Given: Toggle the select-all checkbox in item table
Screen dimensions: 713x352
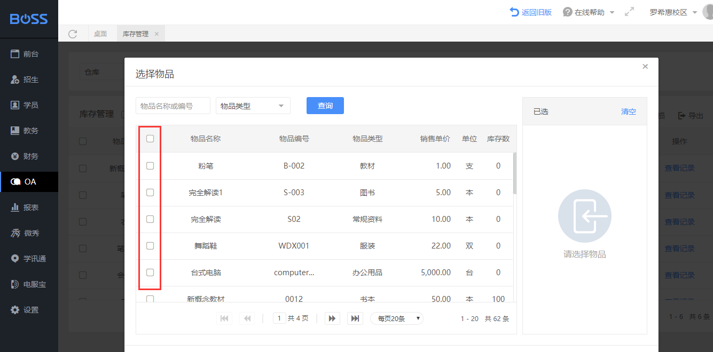Looking at the screenshot, I should 150,139.
